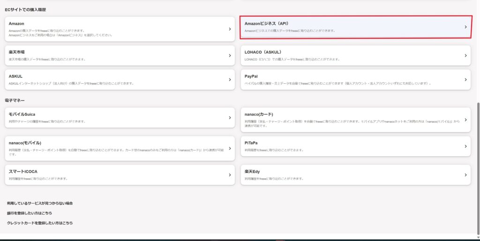Open the Amazon purchase data card
This screenshot has height=241, width=480.
click(120, 29)
